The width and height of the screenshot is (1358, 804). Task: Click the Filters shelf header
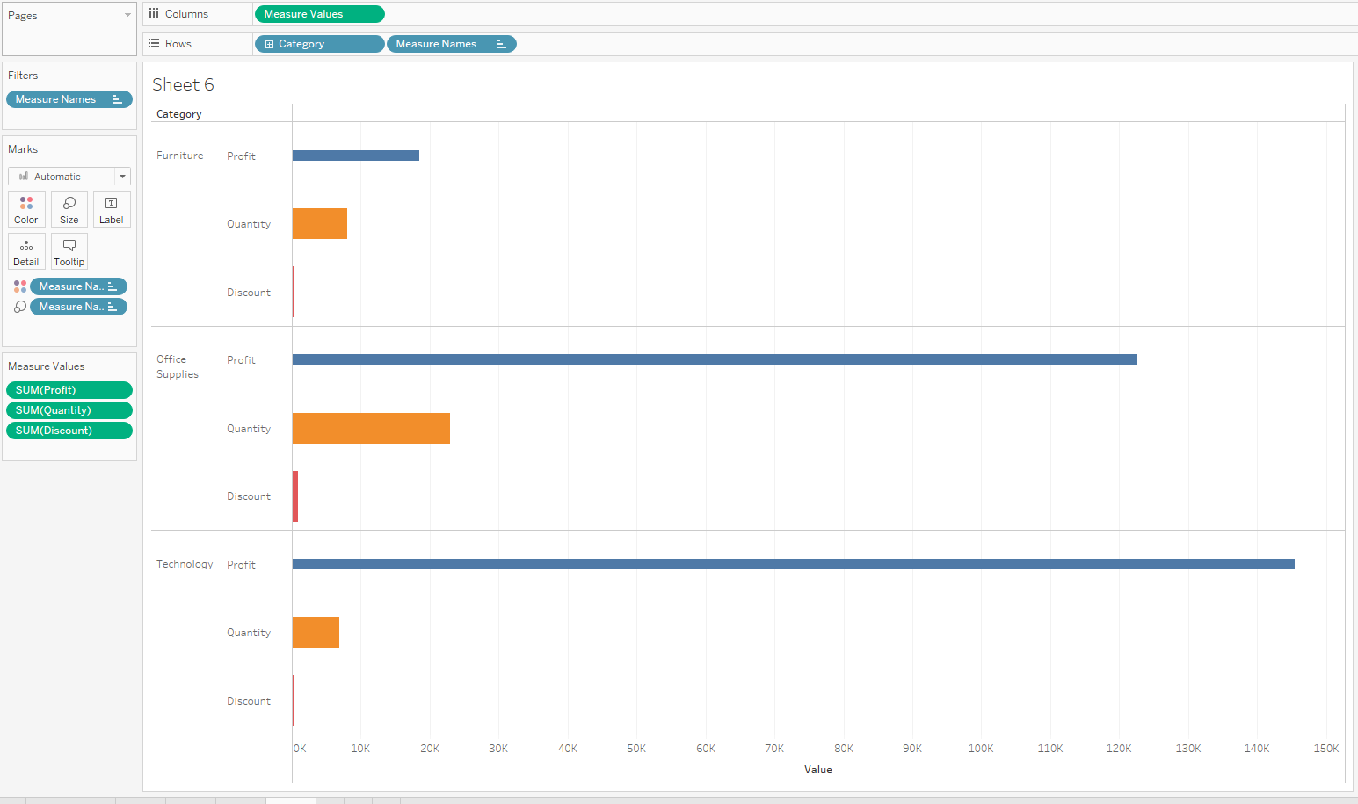coord(23,76)
